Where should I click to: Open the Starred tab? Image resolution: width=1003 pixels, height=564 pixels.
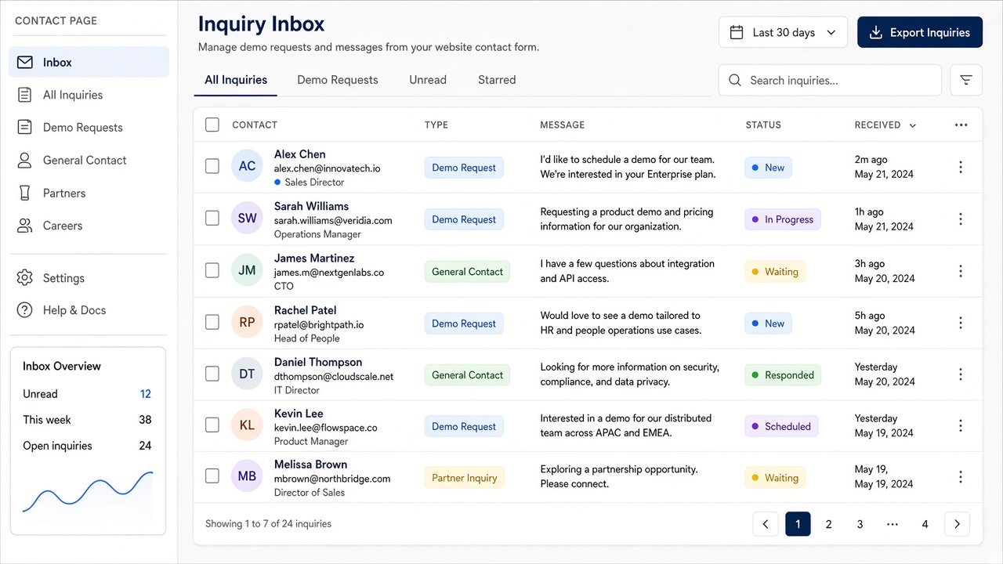(497, 80)
